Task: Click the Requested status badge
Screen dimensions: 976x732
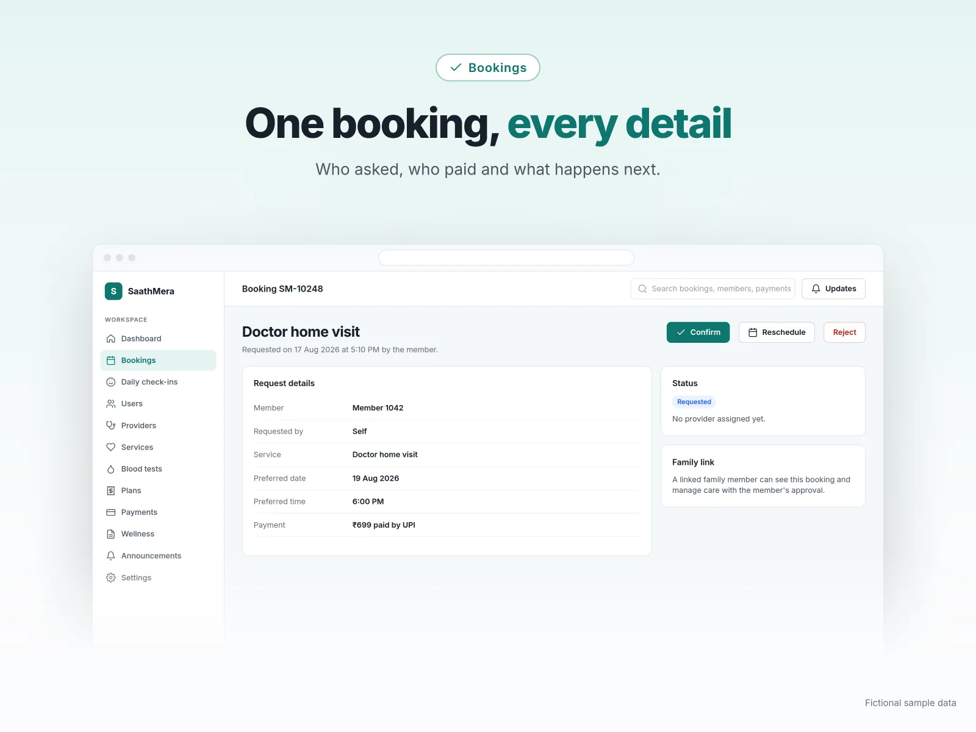Action: [x=694, y=402]
